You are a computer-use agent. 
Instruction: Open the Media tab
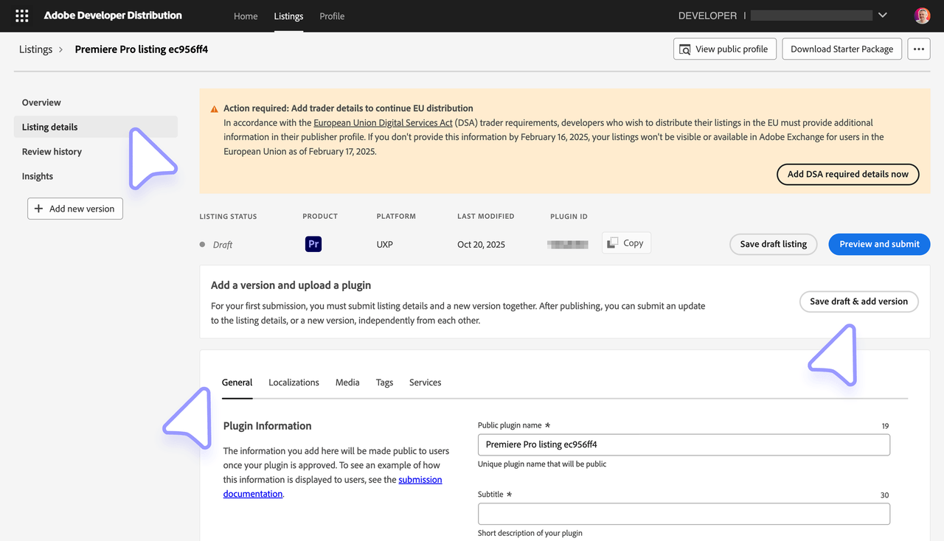[x=347, y=382]
